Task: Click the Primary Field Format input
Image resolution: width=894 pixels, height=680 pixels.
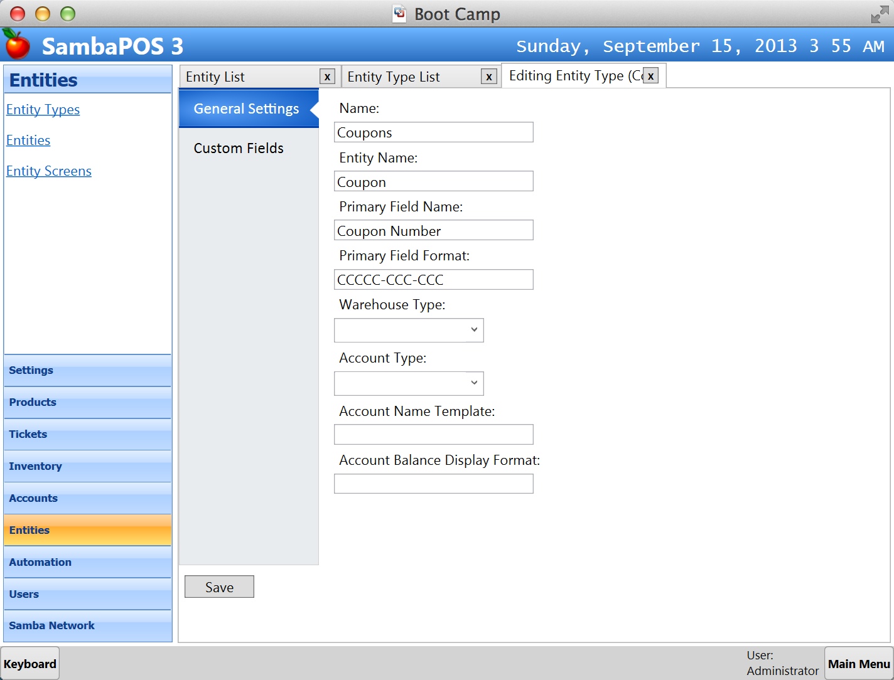Action: tap(433, 280)
